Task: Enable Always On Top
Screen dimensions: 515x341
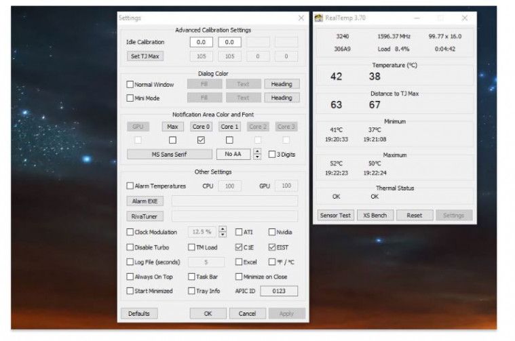Action: (x=130, y=277)
